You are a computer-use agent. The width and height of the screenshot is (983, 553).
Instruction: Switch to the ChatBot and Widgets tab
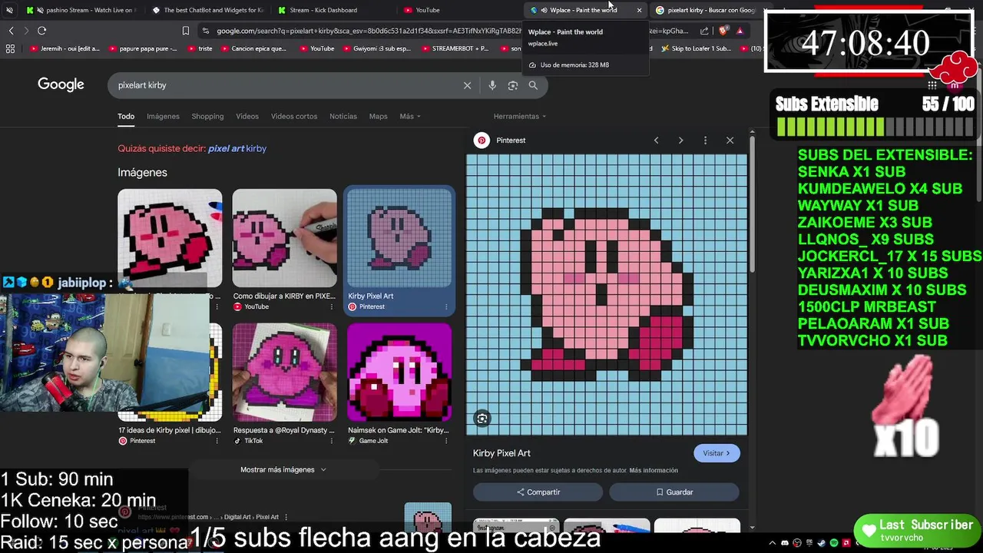point(207,10)
